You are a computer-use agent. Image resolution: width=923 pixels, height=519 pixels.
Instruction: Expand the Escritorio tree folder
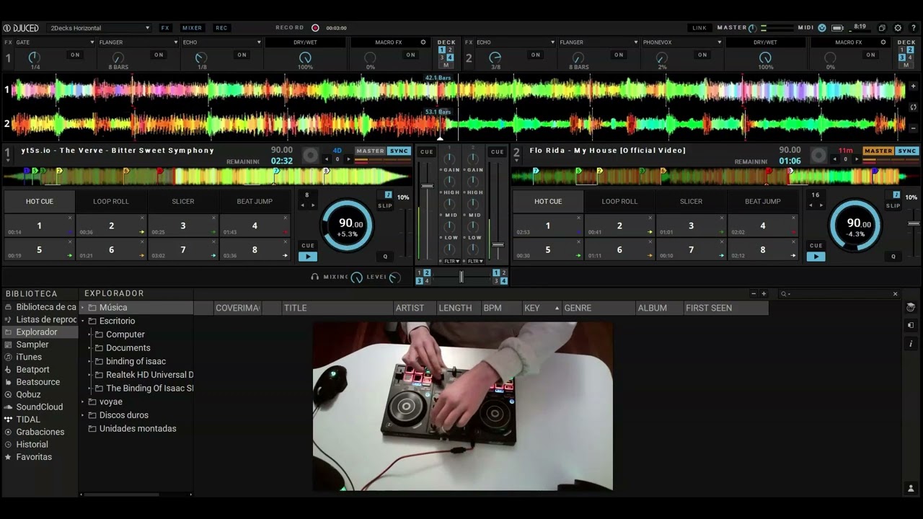[x=83, y=321]
